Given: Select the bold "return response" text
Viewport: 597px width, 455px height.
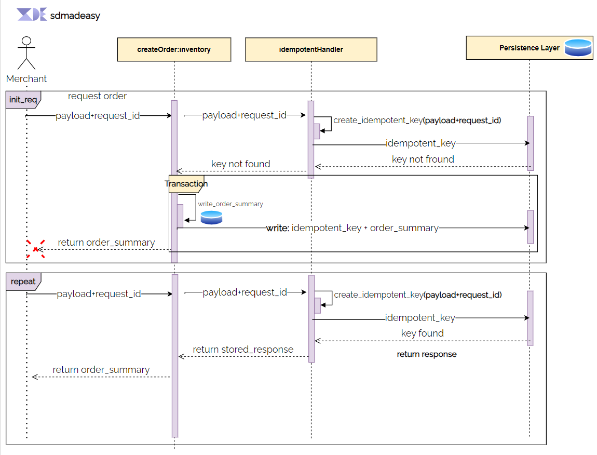Looking at the screenshot, I should tap(427, 354).
